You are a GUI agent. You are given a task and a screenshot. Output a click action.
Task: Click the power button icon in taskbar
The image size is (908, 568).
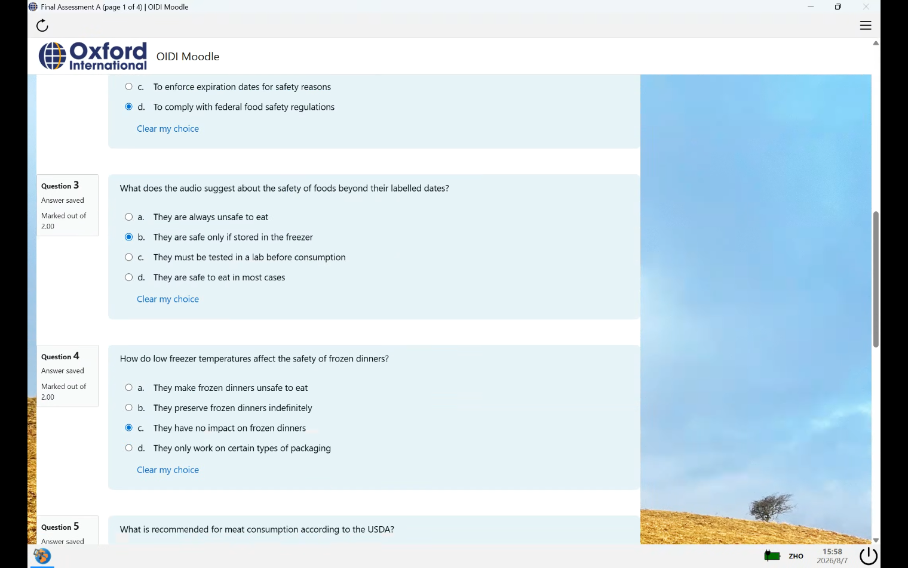tap(868, 556)
